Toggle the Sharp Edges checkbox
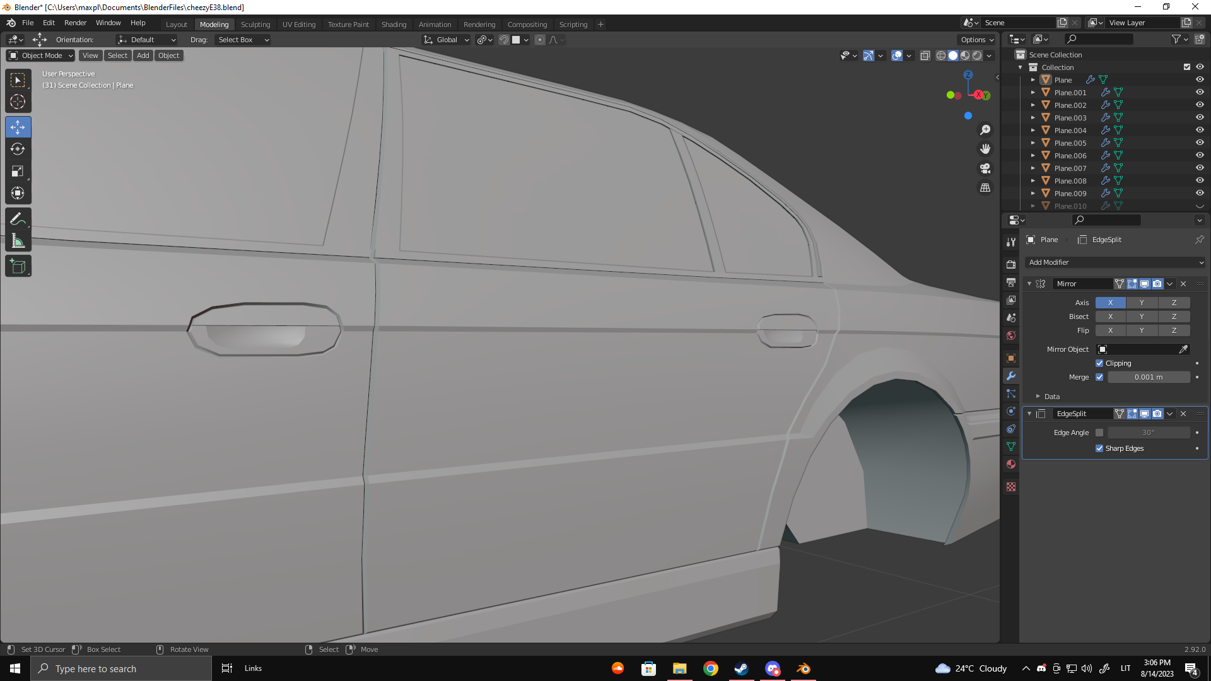Image resolution: width=1211 pixels, height=681 pixels. point(1099,448)
